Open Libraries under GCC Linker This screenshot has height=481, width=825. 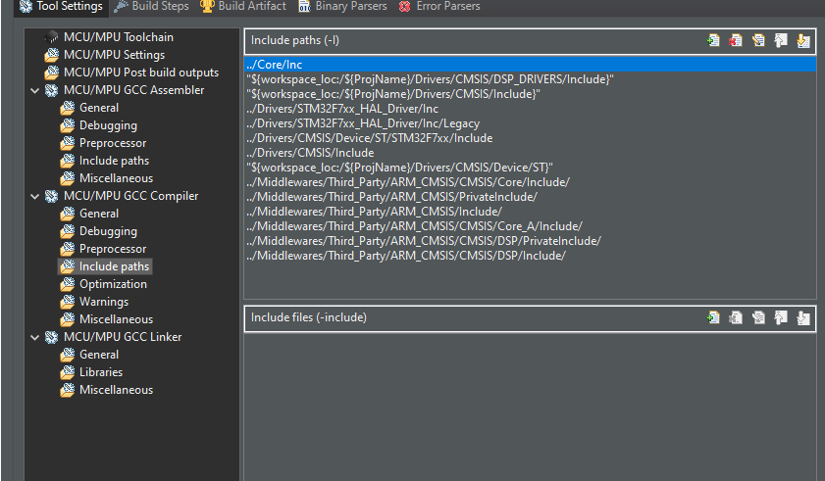tap(101, 372)
